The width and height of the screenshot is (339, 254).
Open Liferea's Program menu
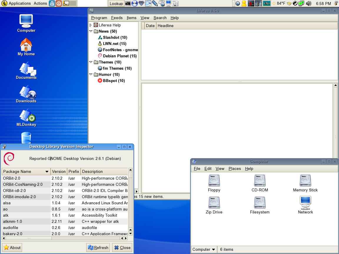(x=99, y=18)
